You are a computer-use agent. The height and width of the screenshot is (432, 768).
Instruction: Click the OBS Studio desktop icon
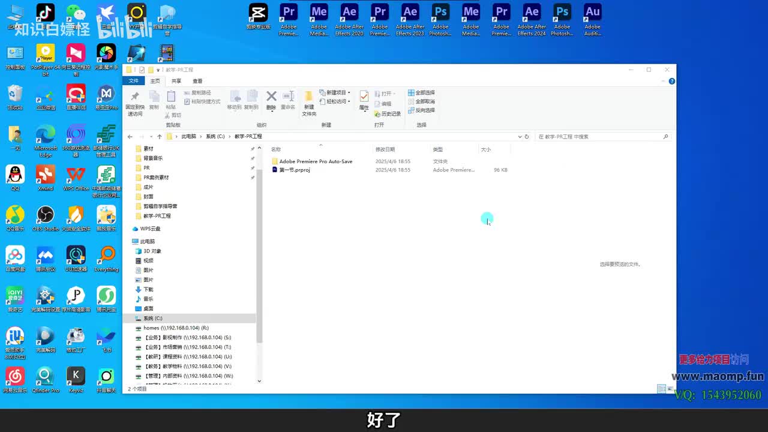(46, 219)
